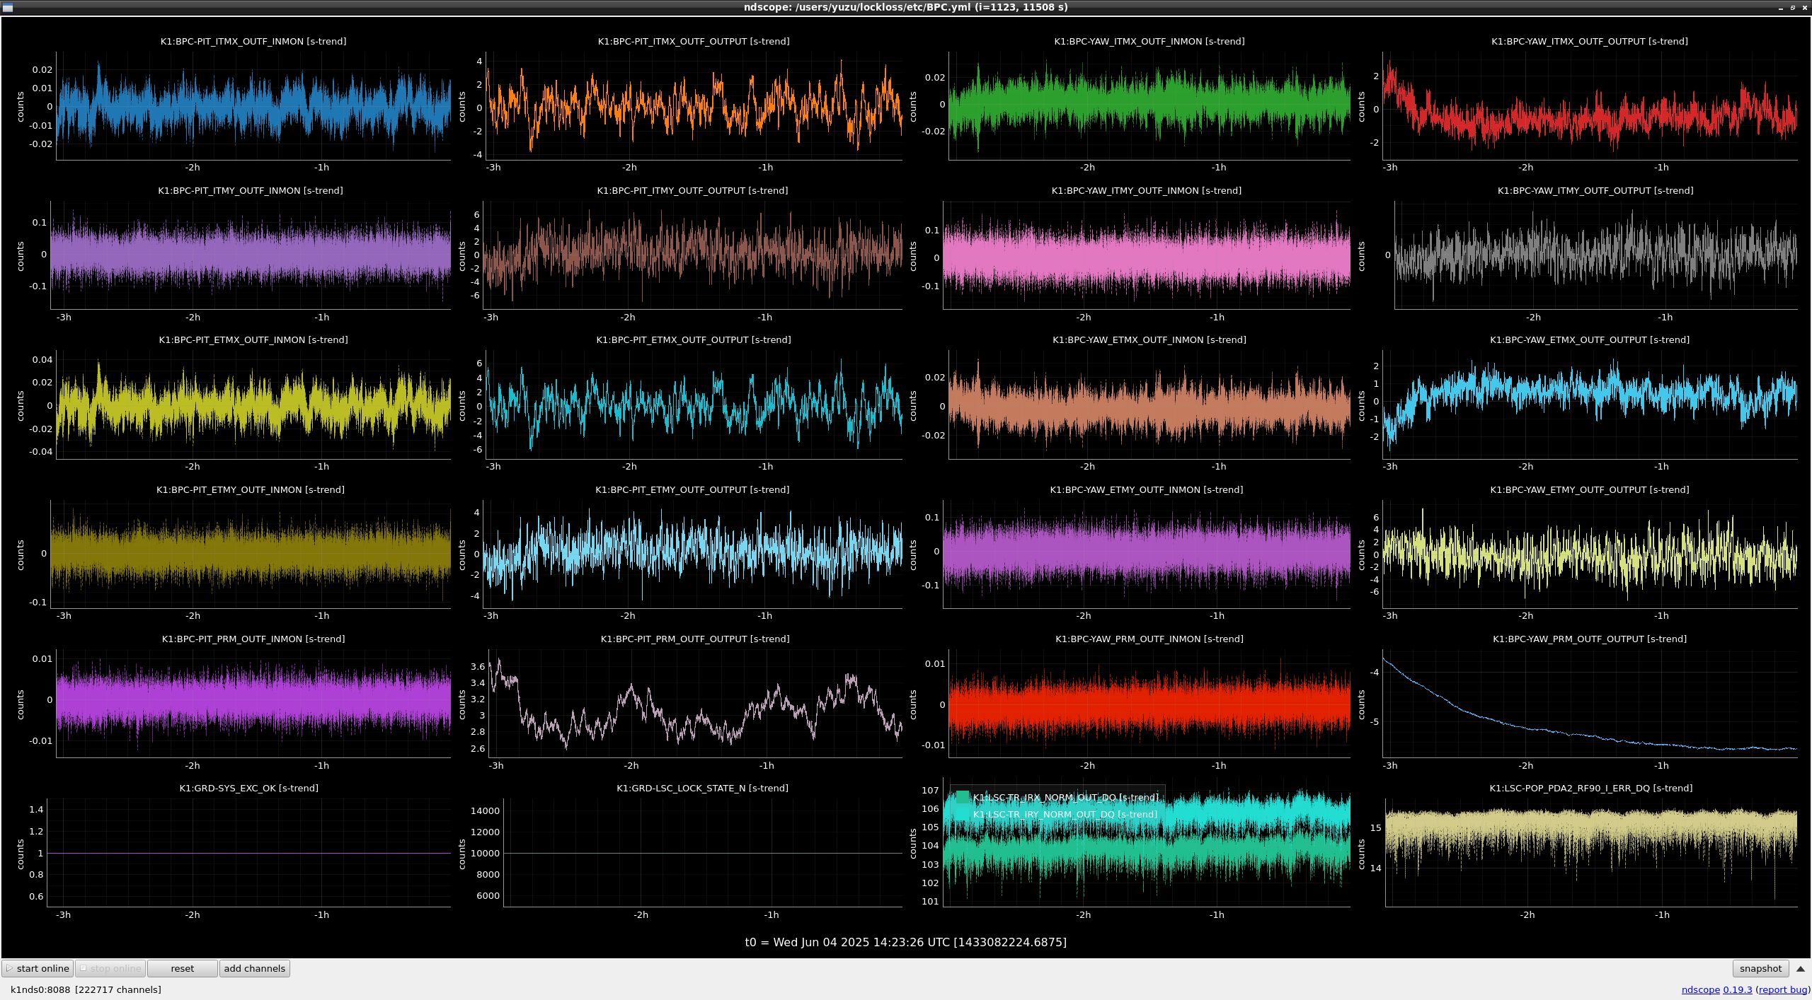This screenshot has width=1812, height=1000.
Task: Click the K1:BPC-YAW_ETMX_OUTF_INMON plot title
Action: [1149, 339]
